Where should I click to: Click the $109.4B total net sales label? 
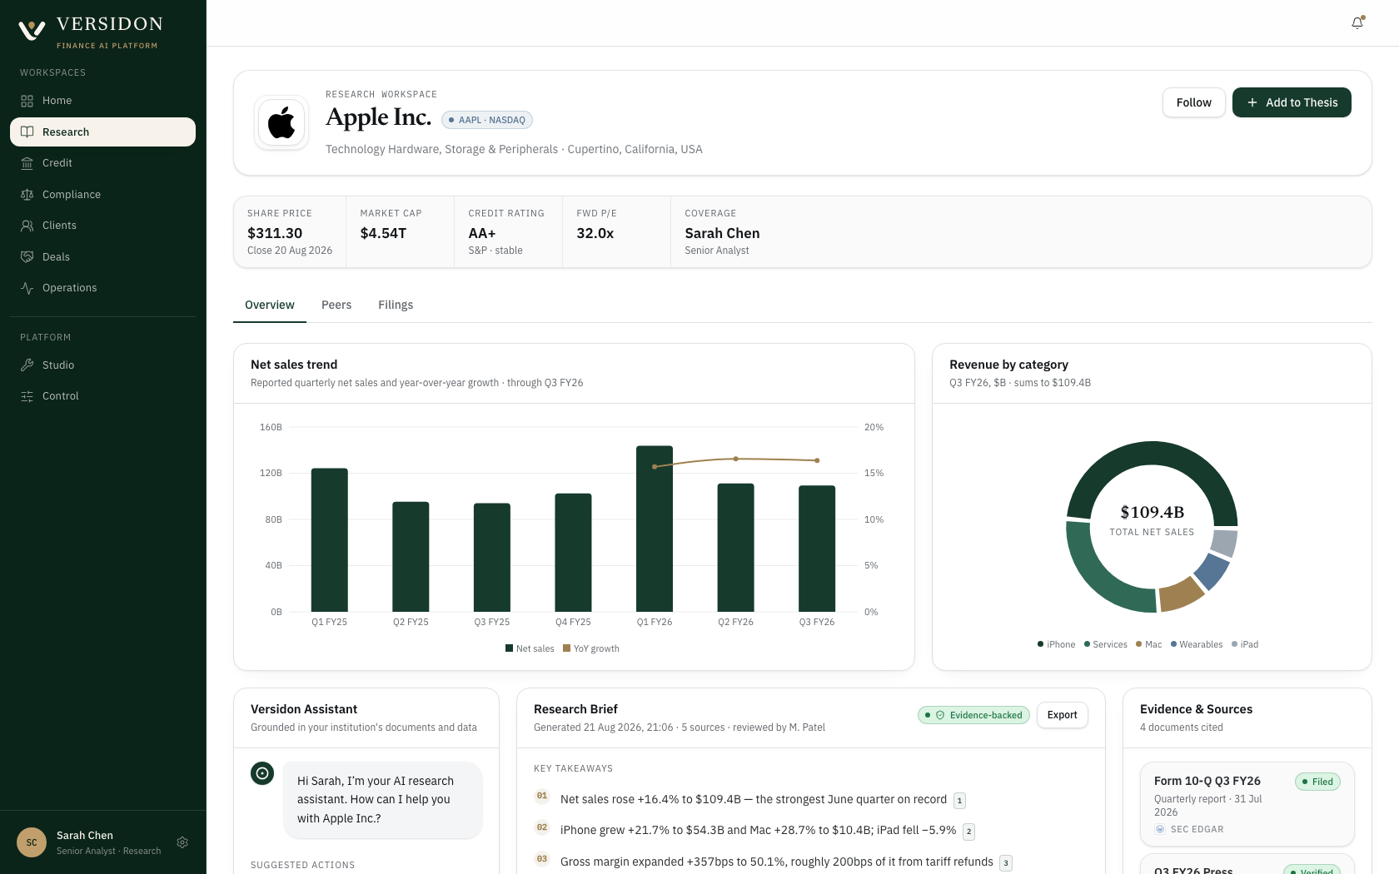(x=1152, y=512)
